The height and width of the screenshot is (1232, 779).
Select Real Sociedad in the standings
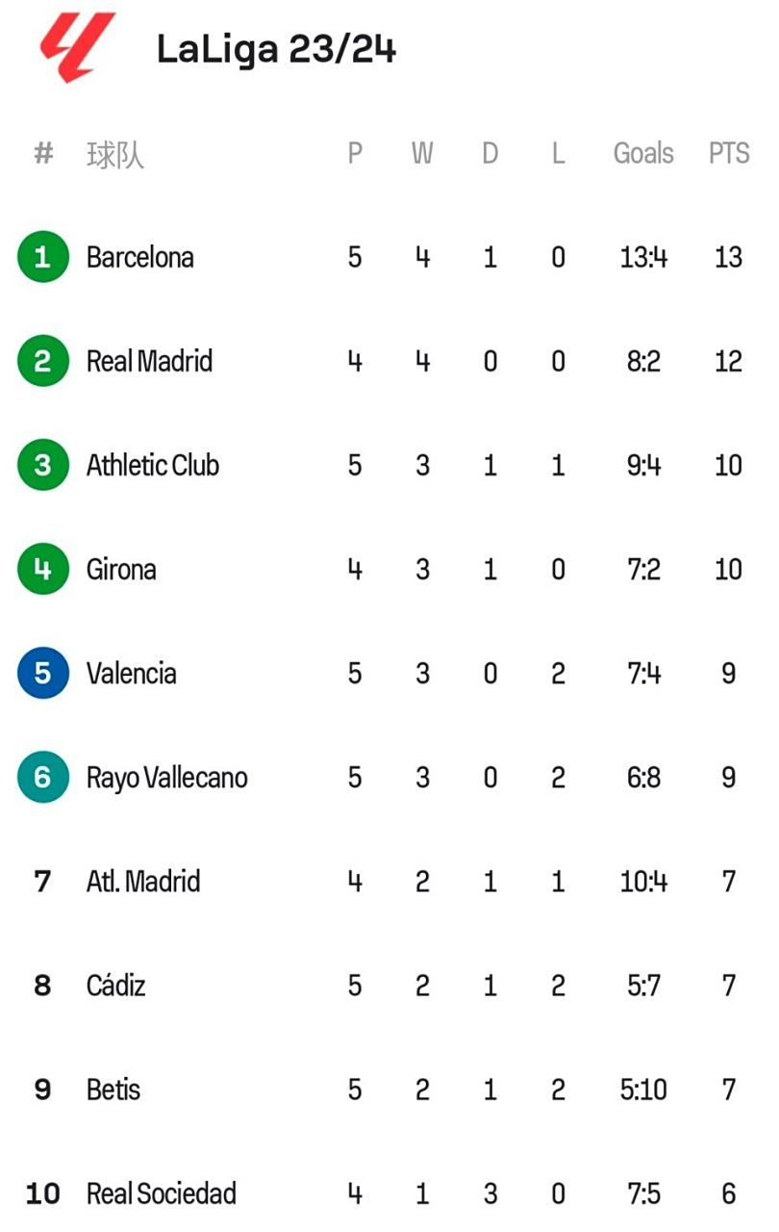[162, 1193]
